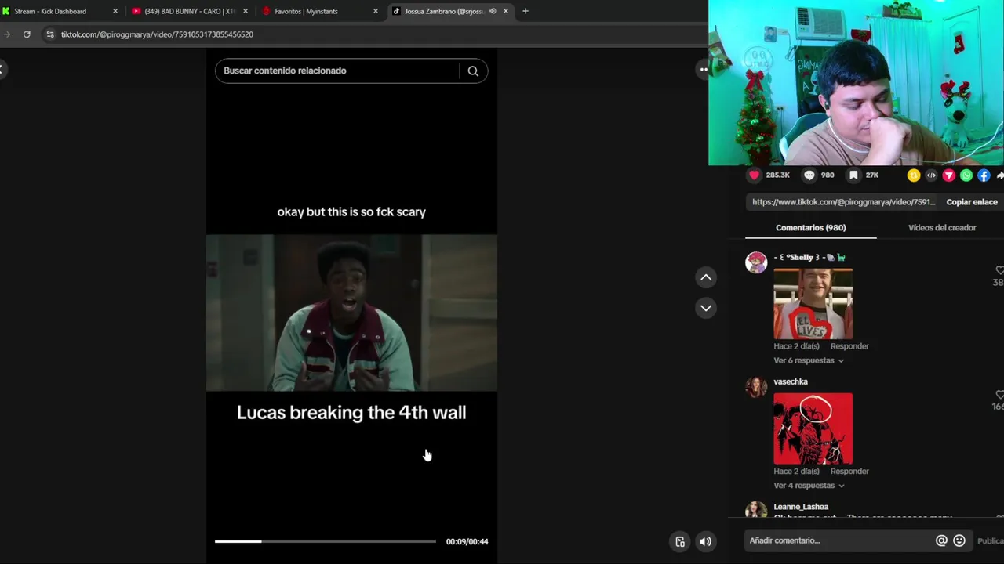Click the browser address bar URL

[x=157, y=34]
